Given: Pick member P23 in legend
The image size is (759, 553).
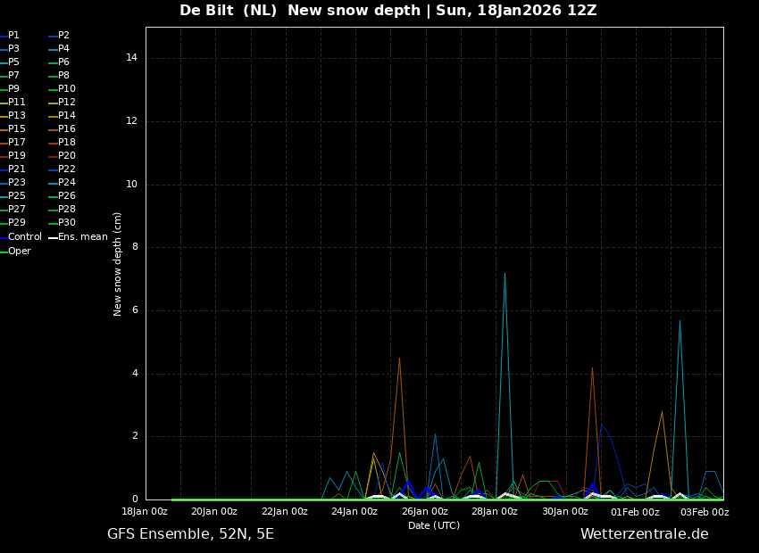Looking at the screenshot, I should [x=13, y=183].
